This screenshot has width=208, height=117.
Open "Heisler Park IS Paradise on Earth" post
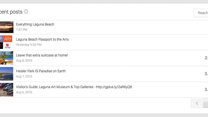(x=41, y=71)
